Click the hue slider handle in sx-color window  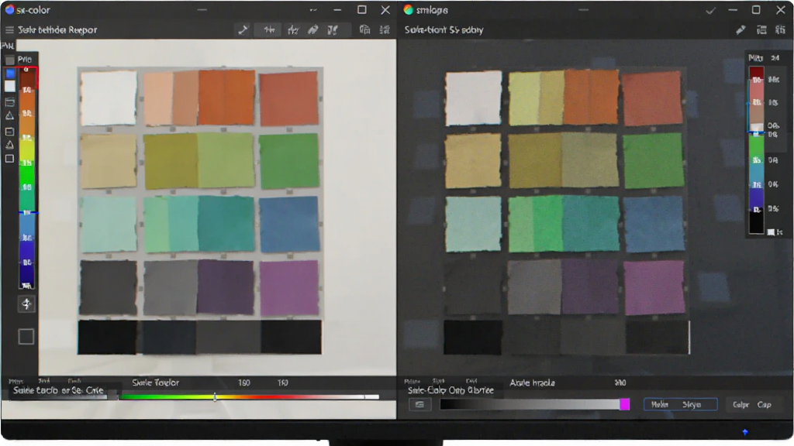(215, 397)
